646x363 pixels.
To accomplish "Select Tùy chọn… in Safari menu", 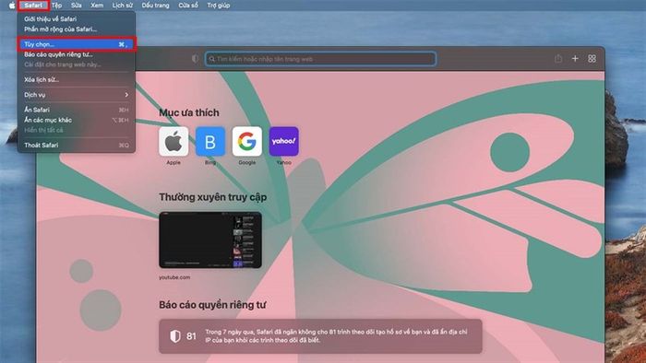I will click(x=77, y=44).
